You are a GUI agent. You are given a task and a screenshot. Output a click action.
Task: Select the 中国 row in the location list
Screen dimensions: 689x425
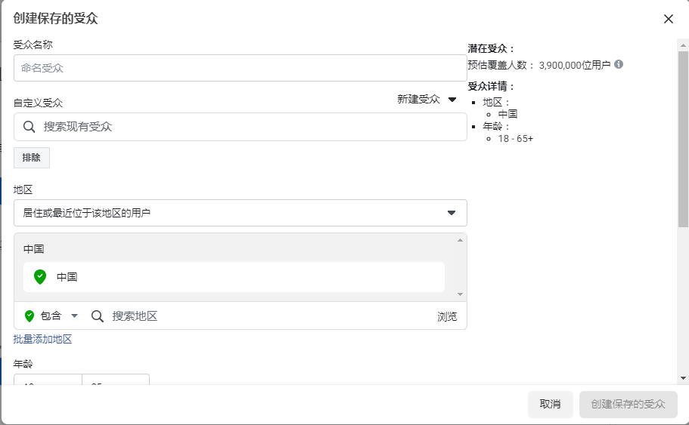(x=234, y=277)
